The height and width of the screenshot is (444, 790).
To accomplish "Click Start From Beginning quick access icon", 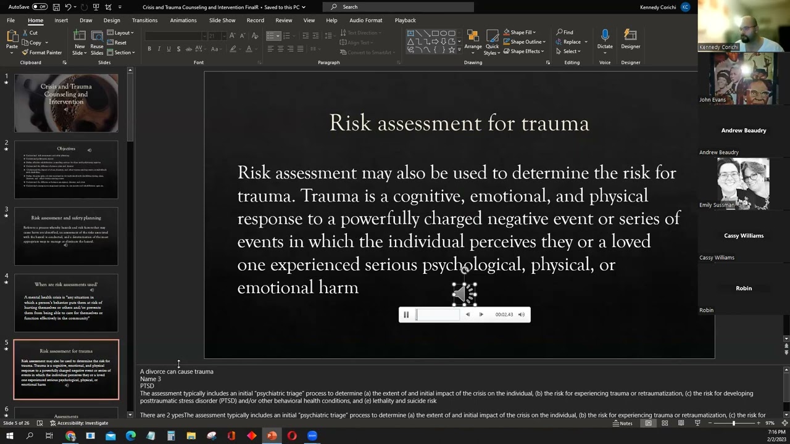I will click(96, 7).
